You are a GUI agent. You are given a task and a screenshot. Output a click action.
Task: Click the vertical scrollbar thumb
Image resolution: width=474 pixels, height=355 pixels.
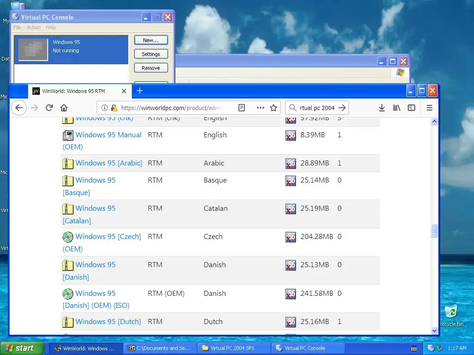pos(434,231)
